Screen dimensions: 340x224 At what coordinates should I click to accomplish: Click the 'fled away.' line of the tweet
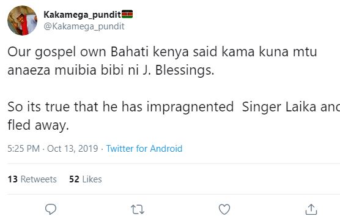[x=39, y=125]
